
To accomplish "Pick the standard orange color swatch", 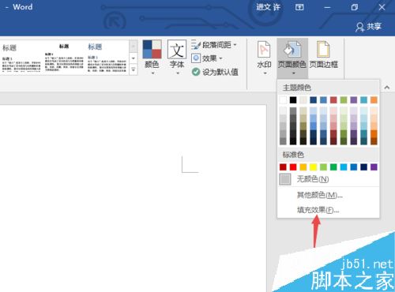I will 303,167.
